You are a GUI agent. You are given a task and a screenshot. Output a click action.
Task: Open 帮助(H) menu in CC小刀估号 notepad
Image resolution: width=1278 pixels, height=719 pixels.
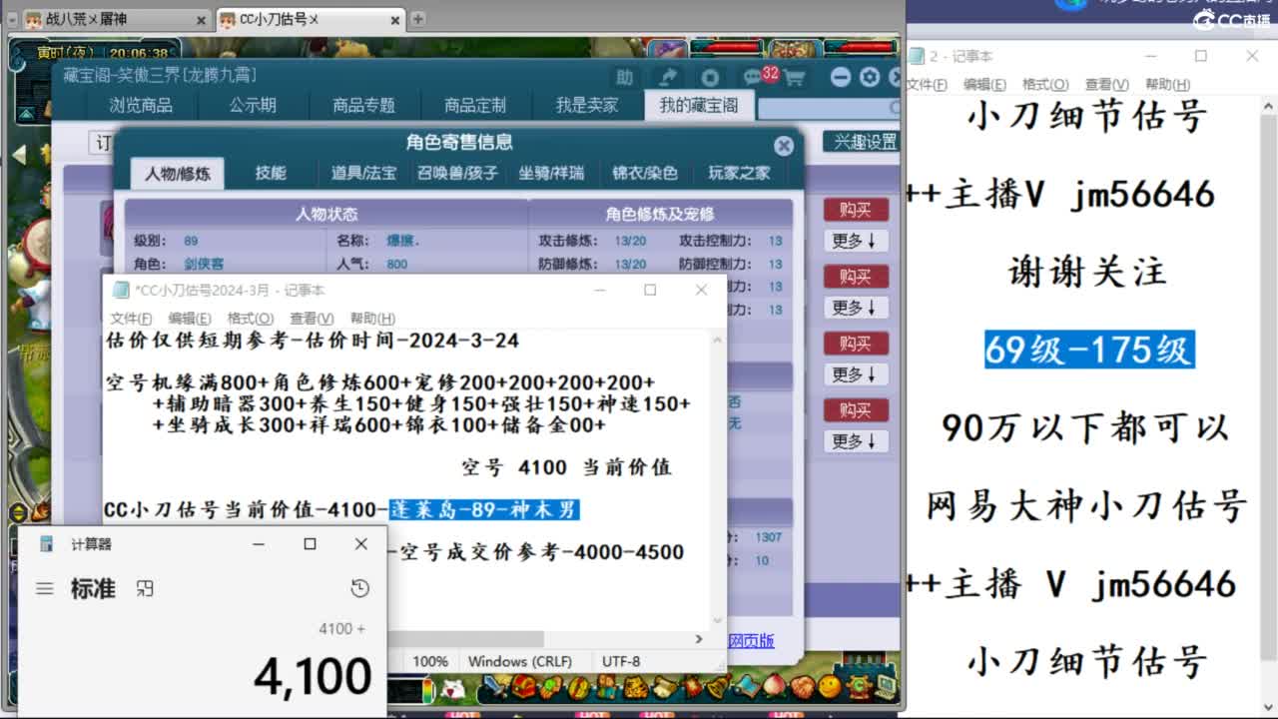tap(372, 318)
